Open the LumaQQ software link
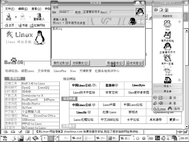189x142 pixels. [44, 87]
